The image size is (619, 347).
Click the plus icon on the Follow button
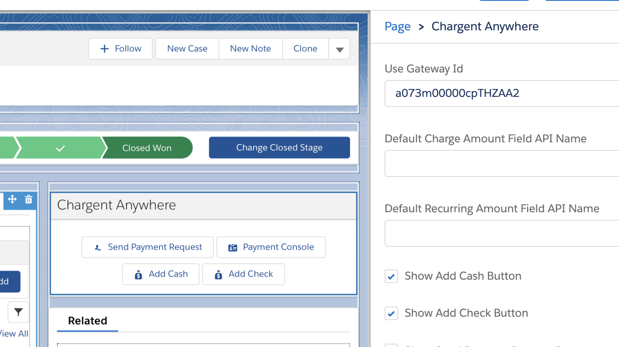click(x=104, y=48)
